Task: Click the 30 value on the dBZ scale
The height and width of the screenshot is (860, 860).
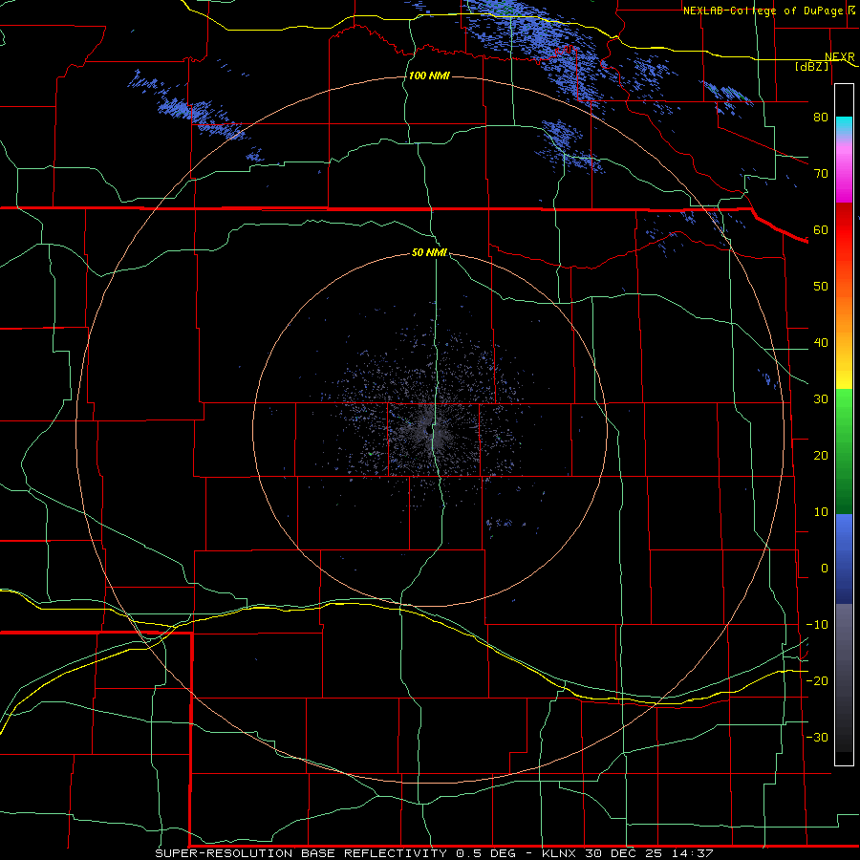Action: pyautogui.click(x=821, y=399)
